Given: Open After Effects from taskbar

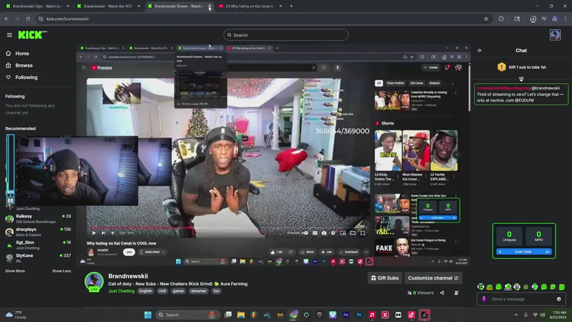Looking at the screenshot, I should click(x=345, y=315).
